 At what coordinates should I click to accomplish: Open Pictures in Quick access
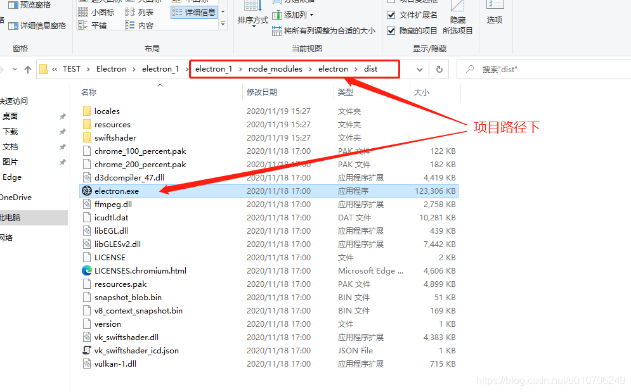[x=10, y=162]
